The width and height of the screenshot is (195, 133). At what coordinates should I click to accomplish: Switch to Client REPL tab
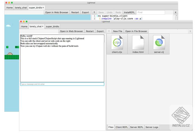[122, 127]
